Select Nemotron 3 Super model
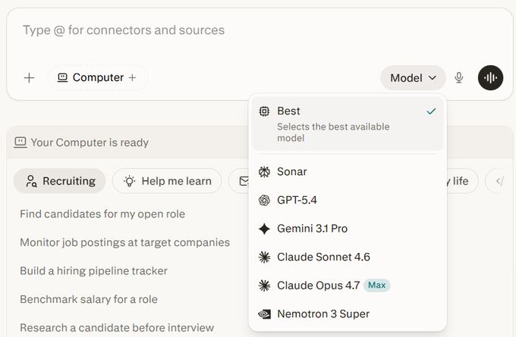The image size is (516, 337). click(x=348, y=314)
